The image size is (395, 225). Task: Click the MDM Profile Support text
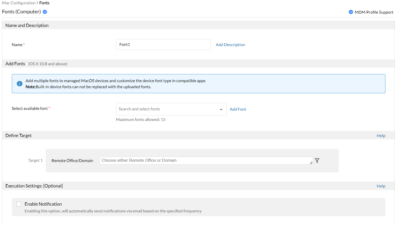tap(374, 12)
